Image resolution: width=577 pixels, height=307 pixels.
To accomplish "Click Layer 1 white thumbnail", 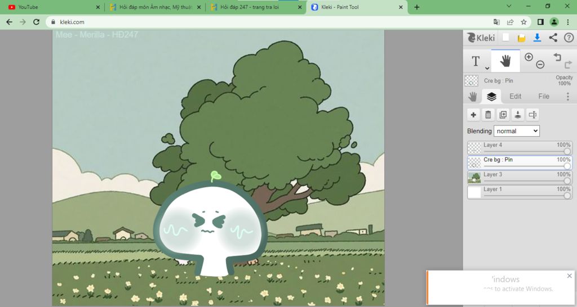I will (474, 192).
